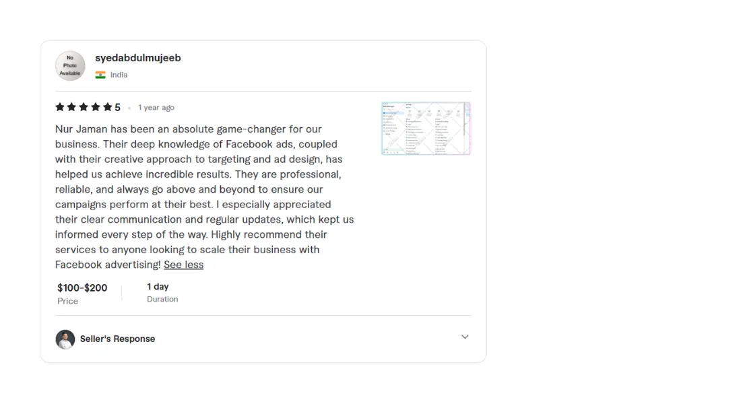Screen dimensions: 741x404
Task: Click the "1 day" duration value
Action: point(158,287)
